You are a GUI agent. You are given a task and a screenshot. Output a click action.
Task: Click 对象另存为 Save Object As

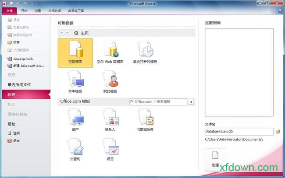point(18,28)
